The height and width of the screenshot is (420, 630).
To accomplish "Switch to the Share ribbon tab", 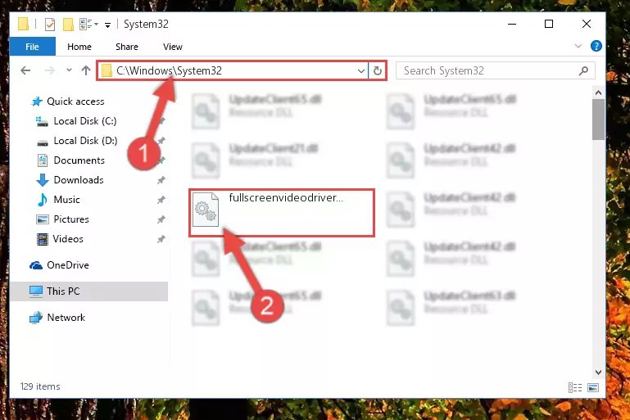I will click(x=126, y=47).
